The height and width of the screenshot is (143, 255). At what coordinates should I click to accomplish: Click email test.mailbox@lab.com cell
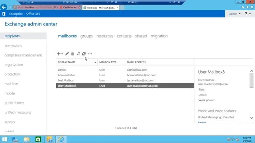[141, 80]
